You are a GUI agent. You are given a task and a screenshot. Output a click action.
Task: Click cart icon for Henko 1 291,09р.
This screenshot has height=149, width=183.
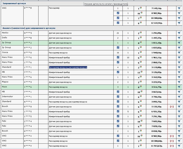click(179, 33)
